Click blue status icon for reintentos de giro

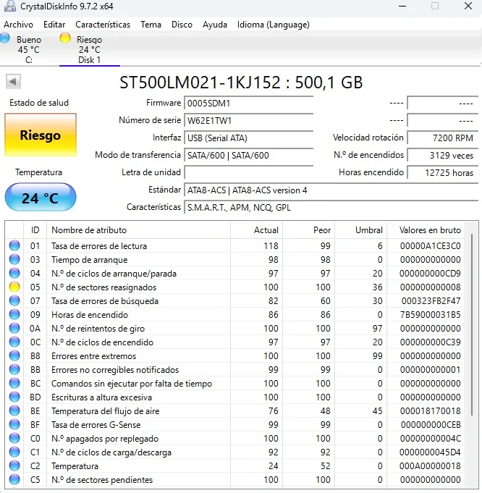14,328
